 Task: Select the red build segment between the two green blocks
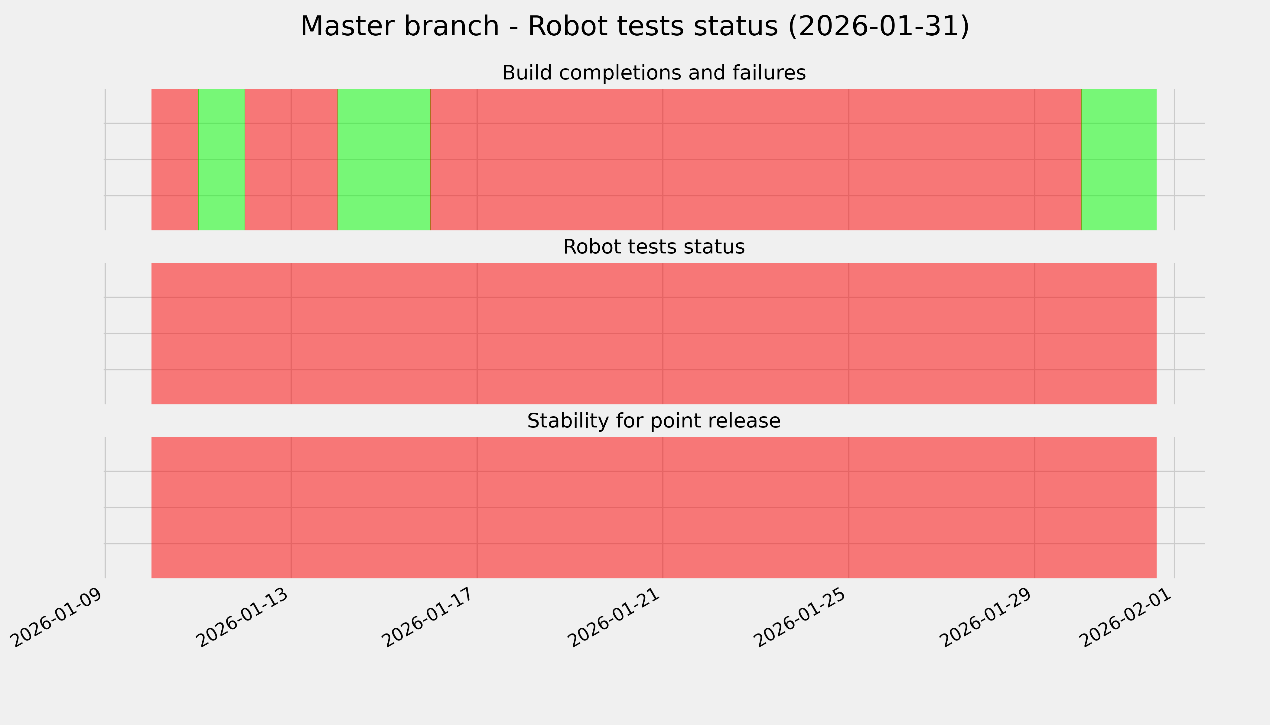point(291,159)
